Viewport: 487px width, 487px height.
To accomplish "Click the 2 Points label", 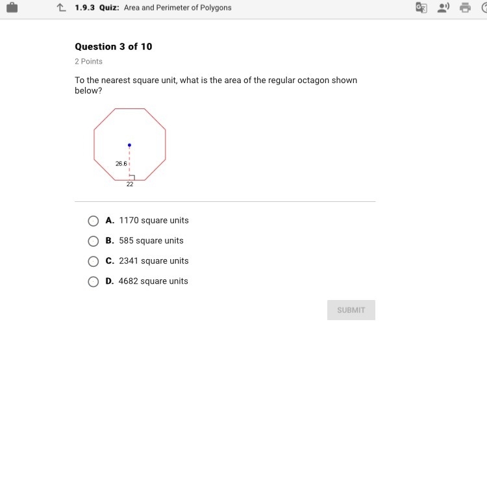I will 88,62.
